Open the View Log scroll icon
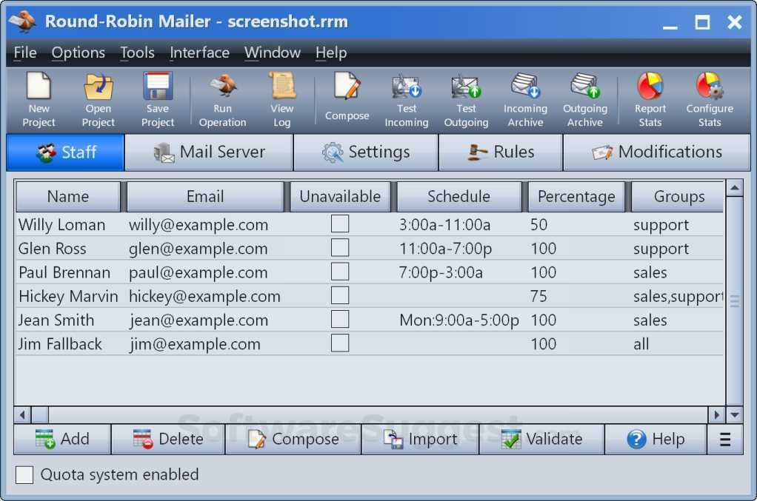The width and height of the screenshot is (757, 501). click(282, 101)
